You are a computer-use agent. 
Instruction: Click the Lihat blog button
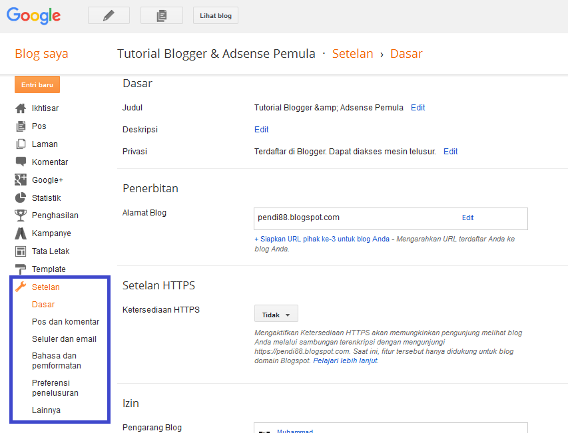[215, 15]
